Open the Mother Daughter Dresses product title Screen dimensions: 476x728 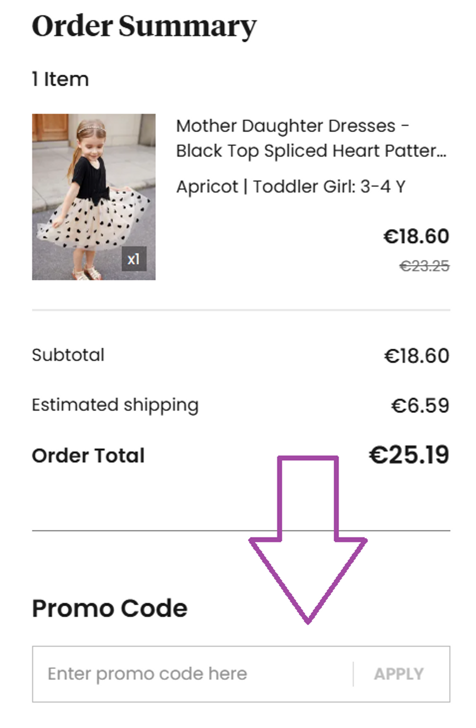[x=311, y=138]
